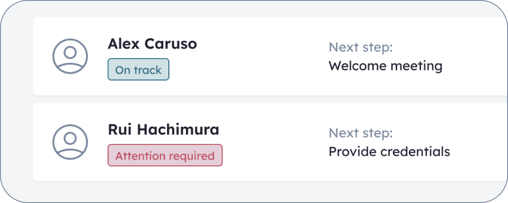Image resolution: width=508 pixels, height=203 pixels.
Task: Select the Welcome meeting next step
Action: [385, 66]
